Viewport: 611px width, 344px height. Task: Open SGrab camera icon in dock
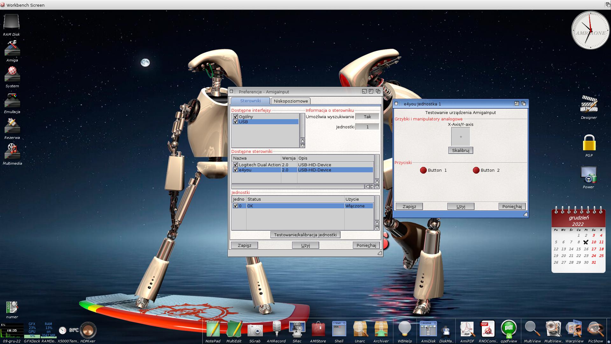coord(255,331)
